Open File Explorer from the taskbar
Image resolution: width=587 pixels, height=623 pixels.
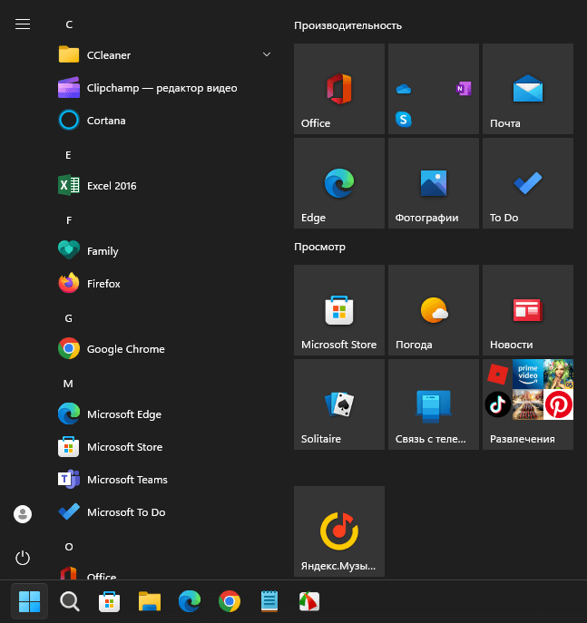click(x=150, y=601)
